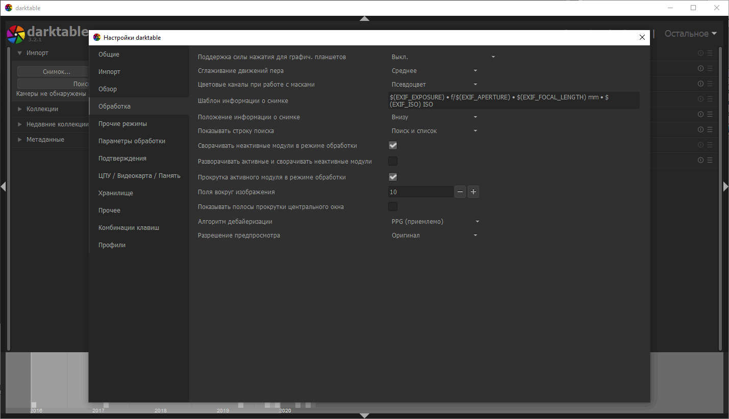This screenshot has width=729, height=419.
Task: Open the Общие settings tab
Action: coord(139,54)
